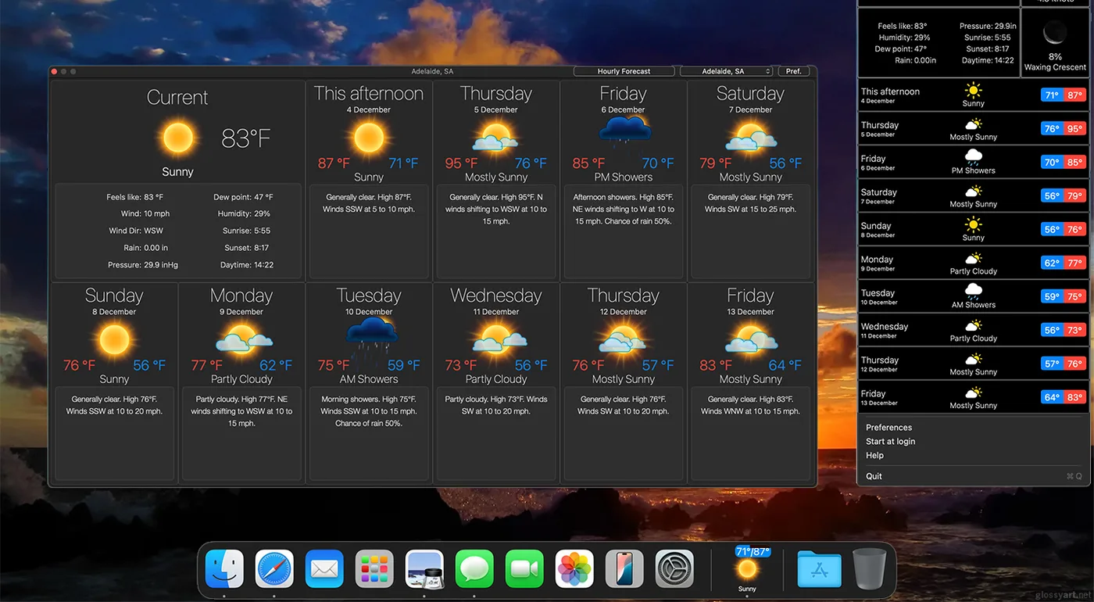This screenshot has height=602, width=1094.
Task: Open System Settings from the Dock
Action: 674,568
